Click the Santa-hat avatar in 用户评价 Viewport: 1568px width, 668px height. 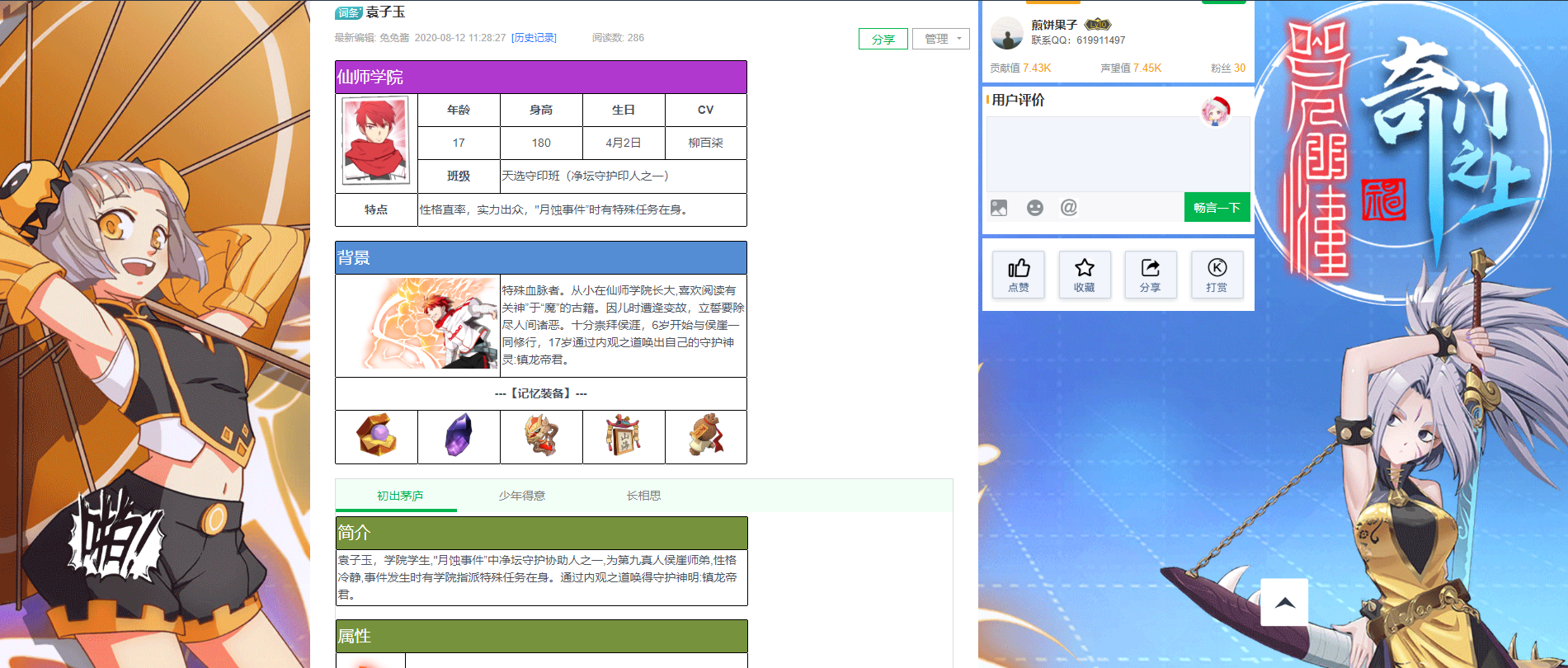point(1216,111)
